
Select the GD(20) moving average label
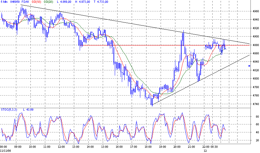point(48,2)
